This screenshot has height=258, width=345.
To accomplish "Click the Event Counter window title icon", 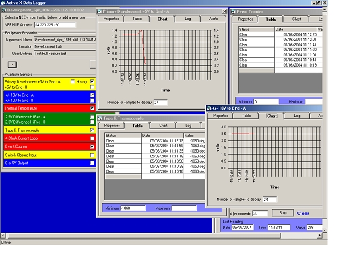I will (x=234, y=12).
